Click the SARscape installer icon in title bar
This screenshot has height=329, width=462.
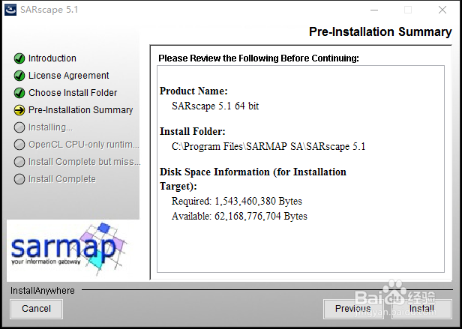tap(10, 10)
